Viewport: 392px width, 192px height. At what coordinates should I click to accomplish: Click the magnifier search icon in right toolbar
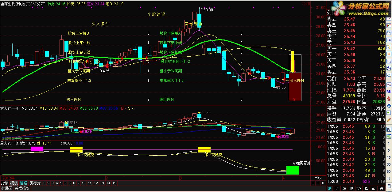coord(389,75)
